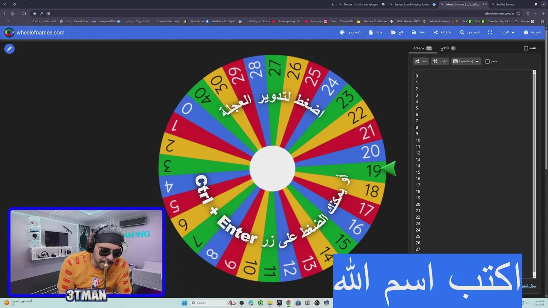Open the العربية language selector

(532, 33)
